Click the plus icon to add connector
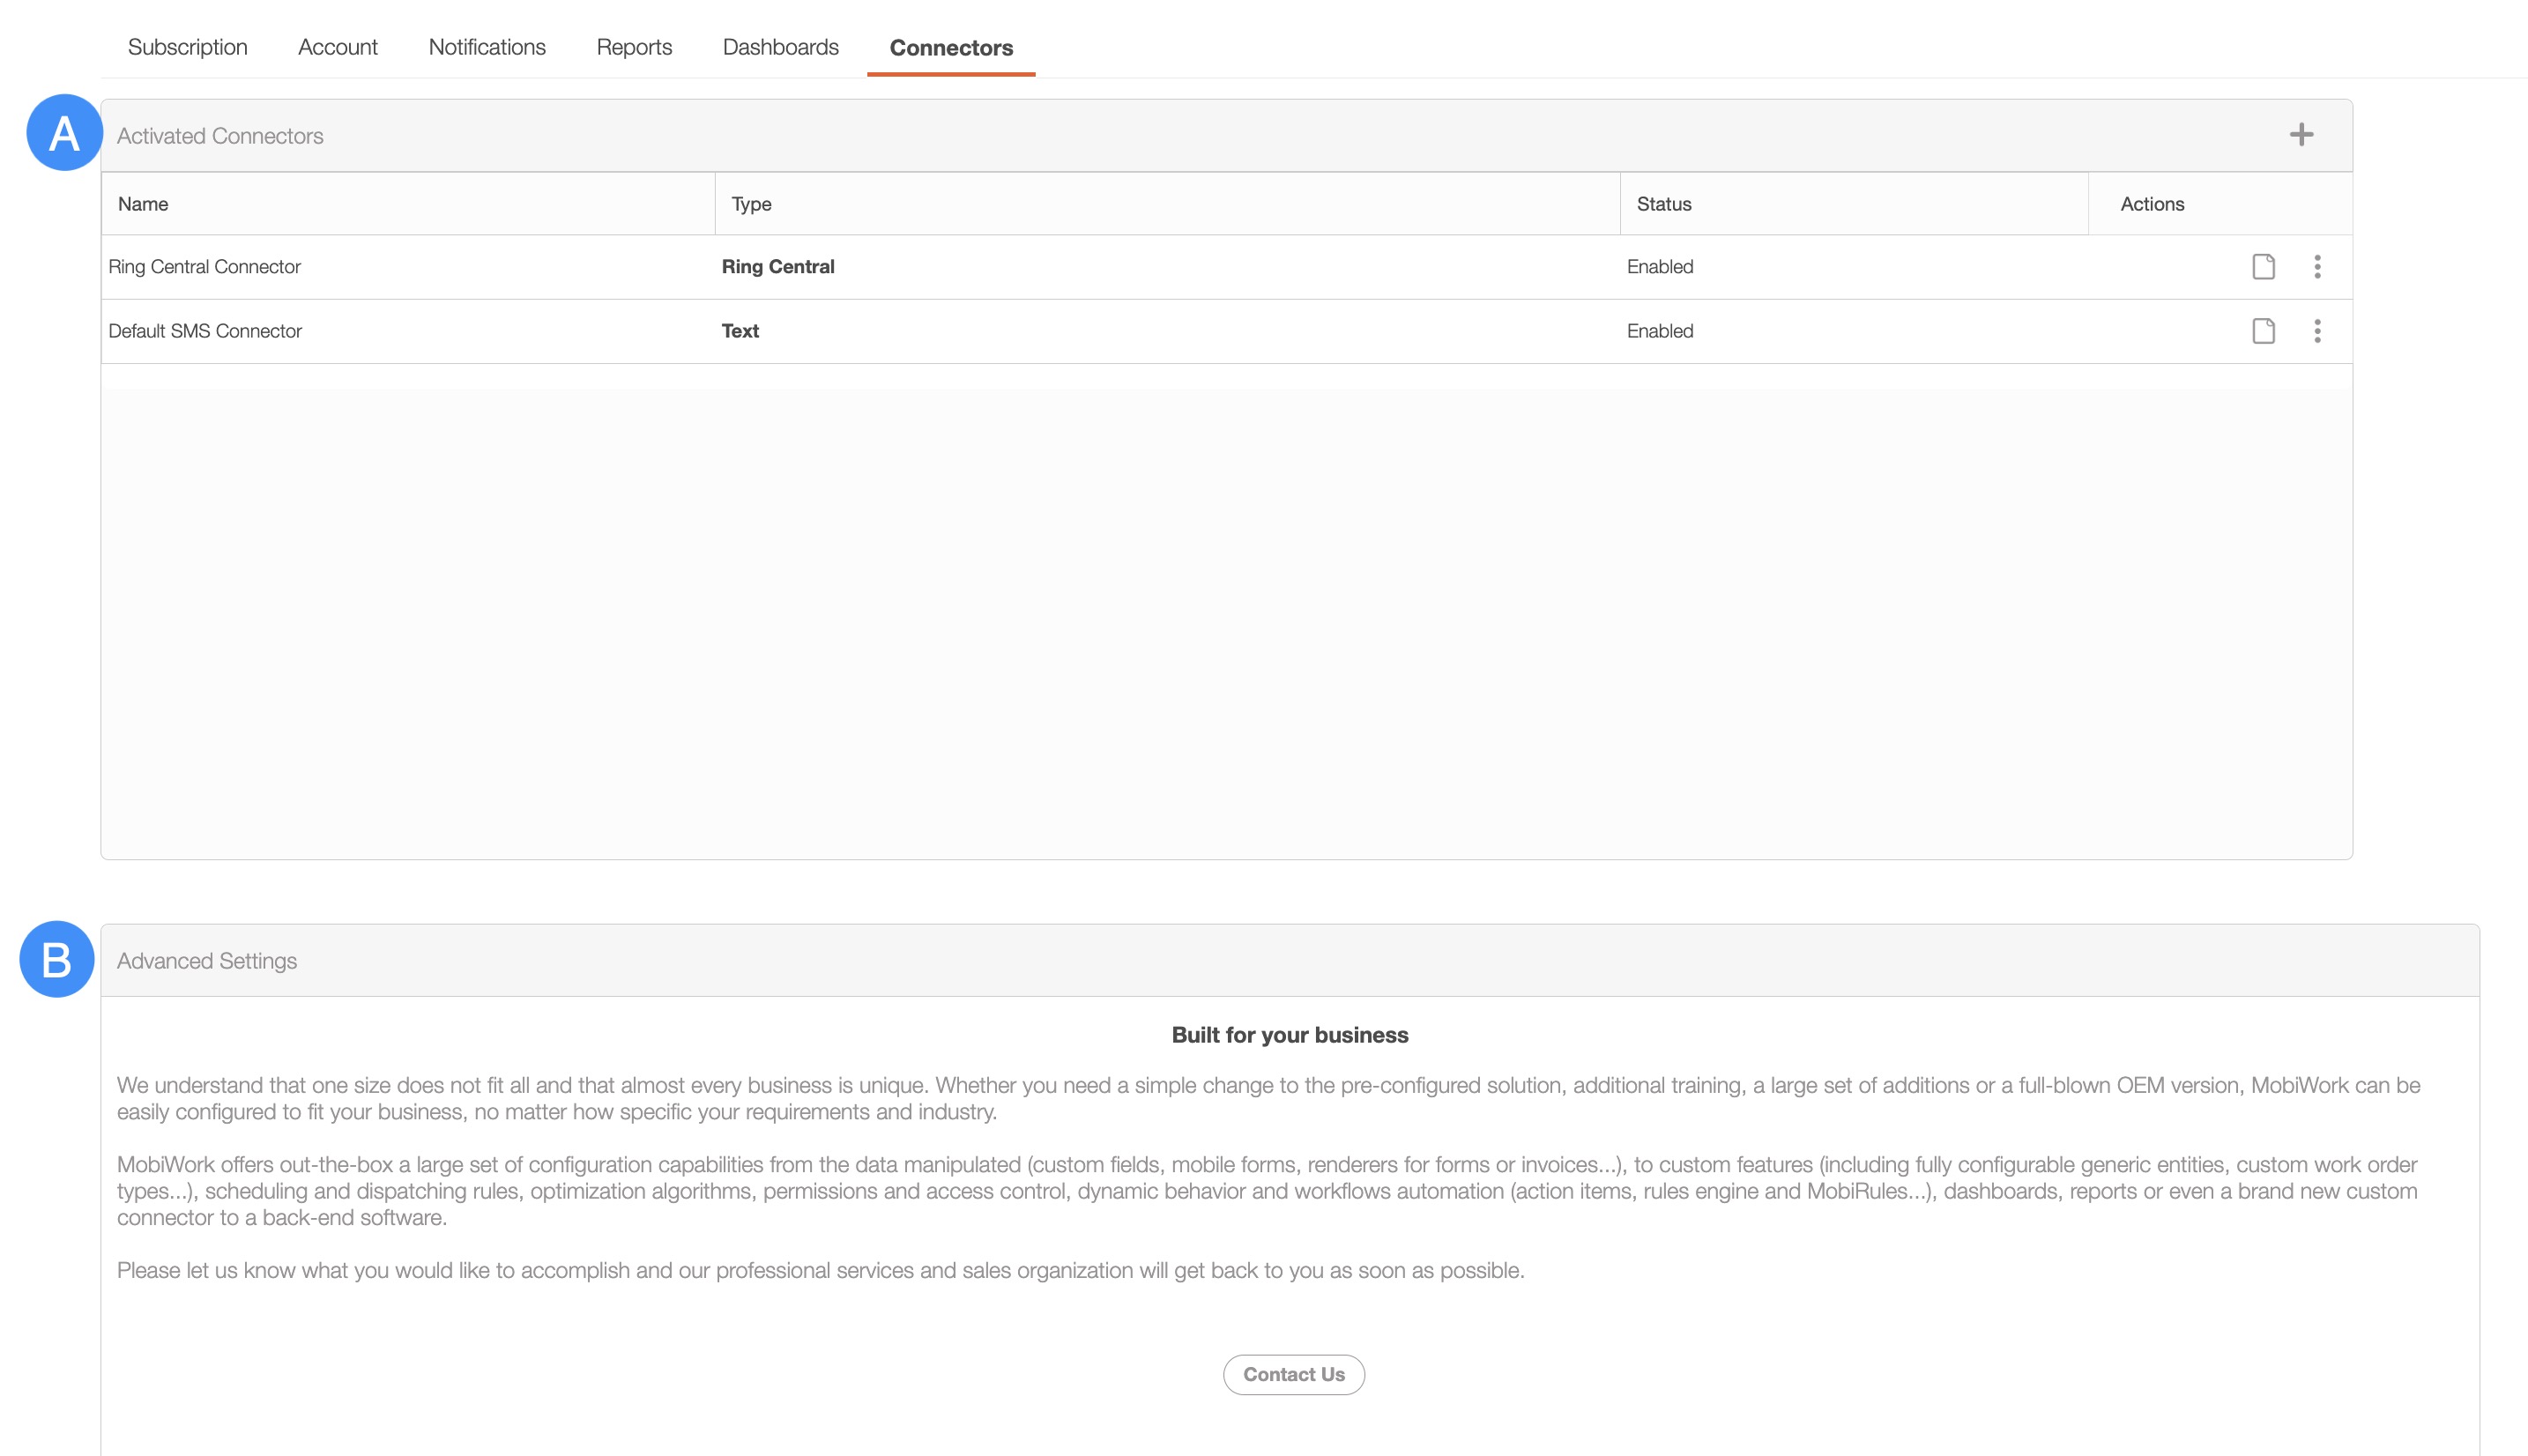 click(2301, 135)
